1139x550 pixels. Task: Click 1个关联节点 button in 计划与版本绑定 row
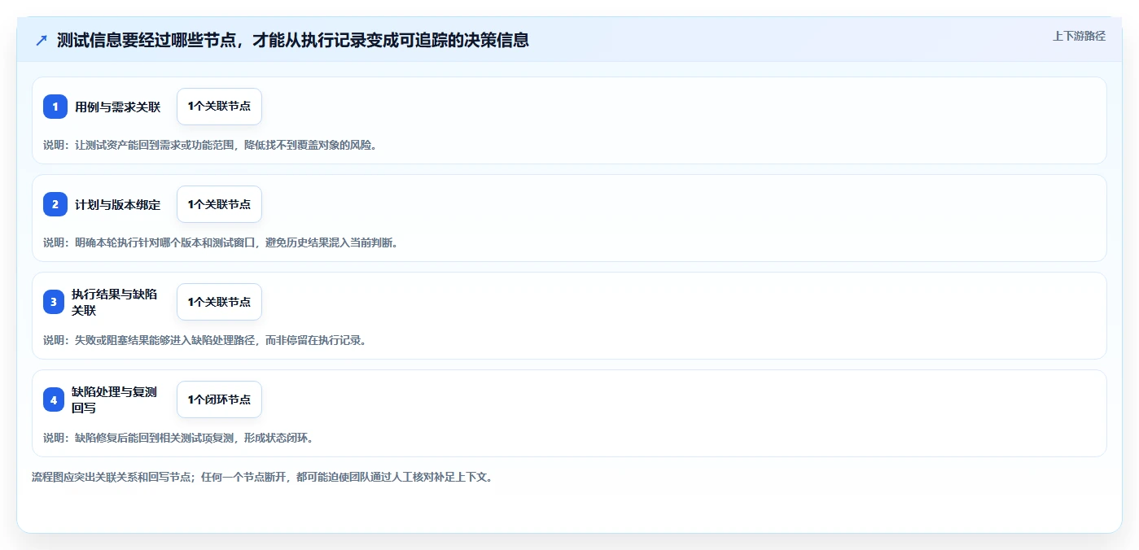[219, 204]
